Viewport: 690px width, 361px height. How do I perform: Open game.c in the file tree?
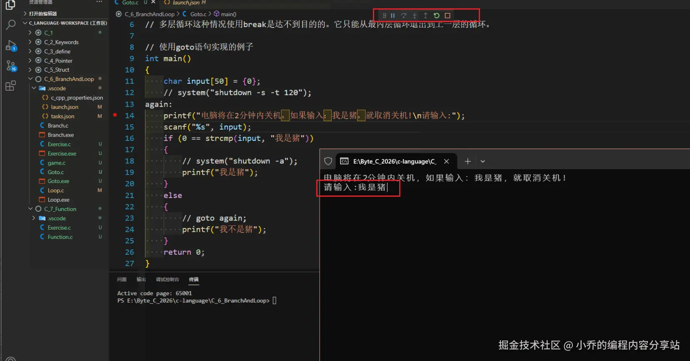click(x=56, y=163)
